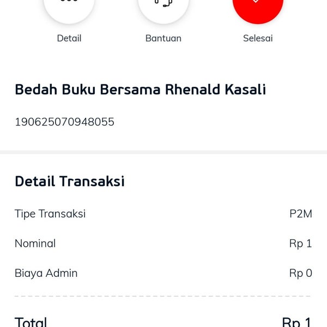Image resolution: width=327 pixels, height=327 pixels.
Task: Select the Nominal amount Rp 1
Action: tap(300, 244)
